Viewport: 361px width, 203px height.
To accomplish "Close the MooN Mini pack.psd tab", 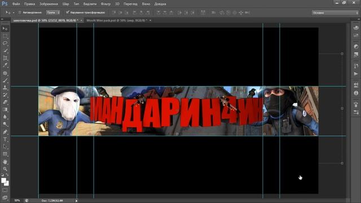I will click(x=151, y=20).
